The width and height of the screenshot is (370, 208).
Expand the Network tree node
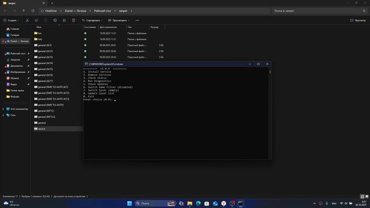point(3,116)
